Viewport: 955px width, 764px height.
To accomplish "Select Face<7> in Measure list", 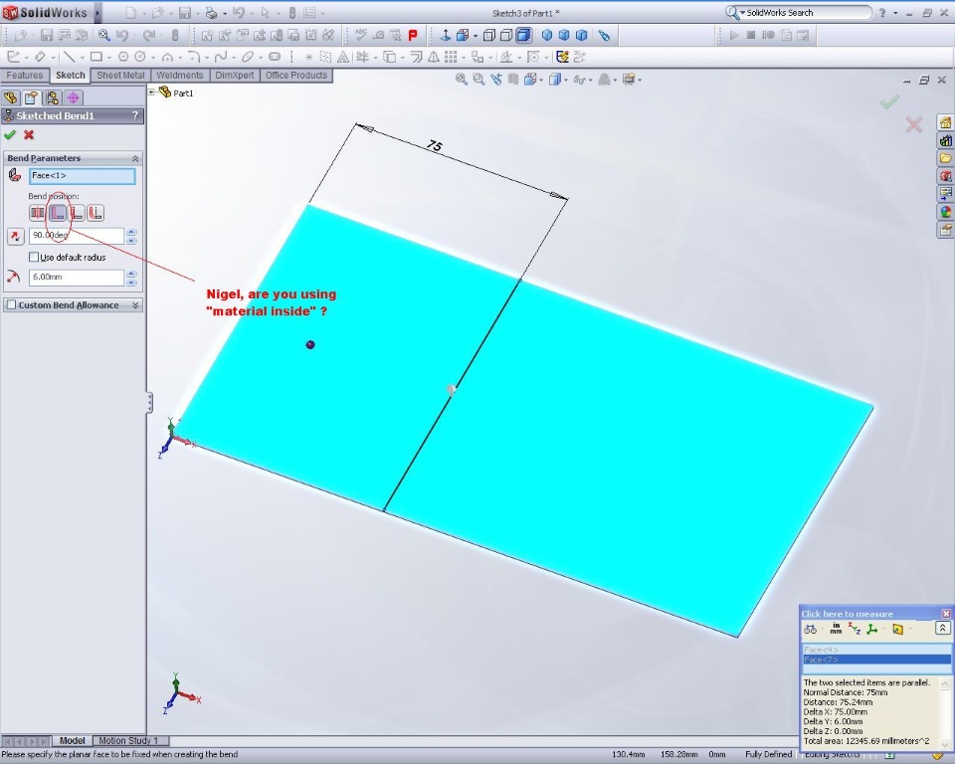I will (876, 660).
